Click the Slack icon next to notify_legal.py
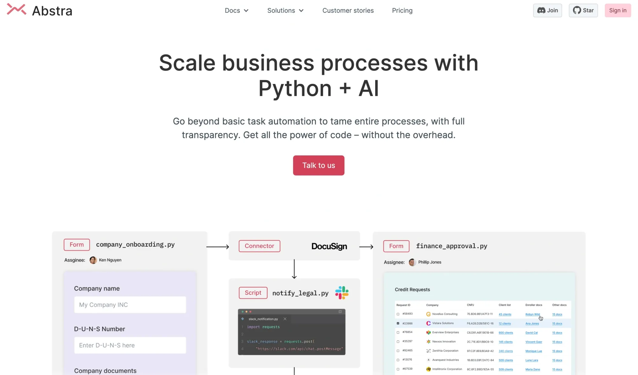The width and height of the screenshot is (638, 375). 342,292
